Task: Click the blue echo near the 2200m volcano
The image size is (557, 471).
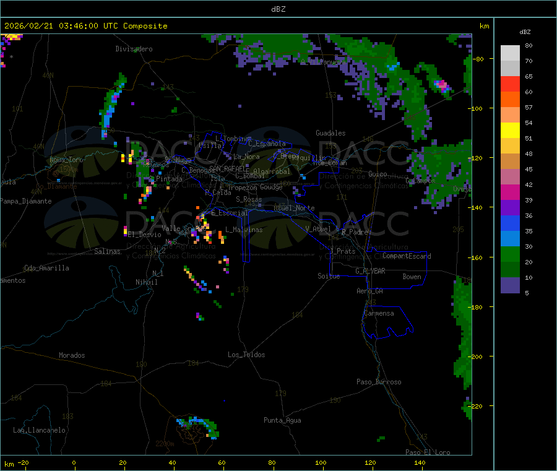Action: (x=196, y=422)
